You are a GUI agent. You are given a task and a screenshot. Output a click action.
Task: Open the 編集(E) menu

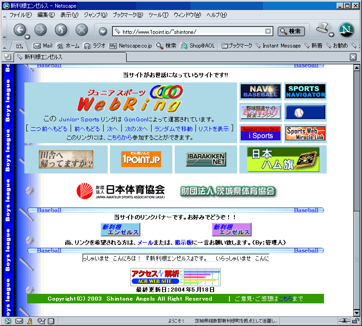[x=46, y=15]
